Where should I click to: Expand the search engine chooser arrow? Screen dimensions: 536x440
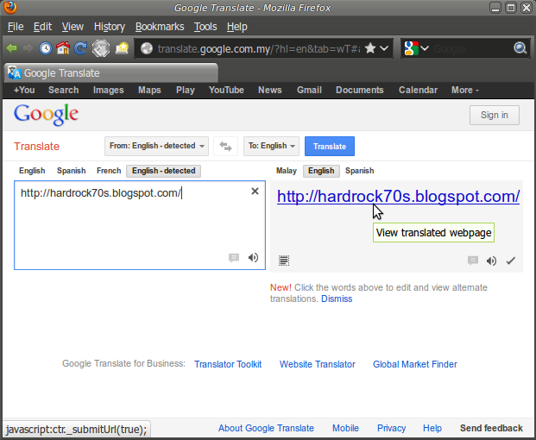425,48
